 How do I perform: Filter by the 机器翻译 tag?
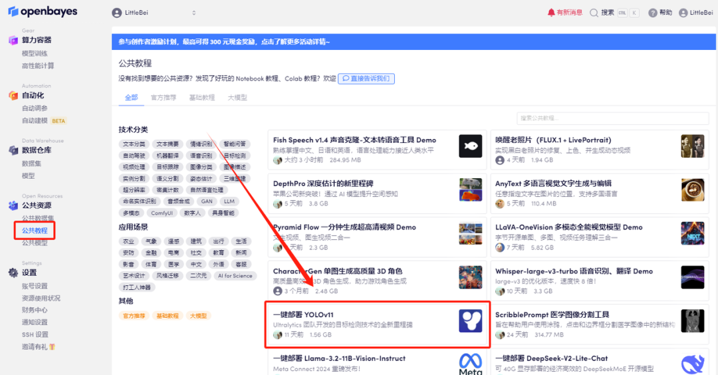(168, 156)
